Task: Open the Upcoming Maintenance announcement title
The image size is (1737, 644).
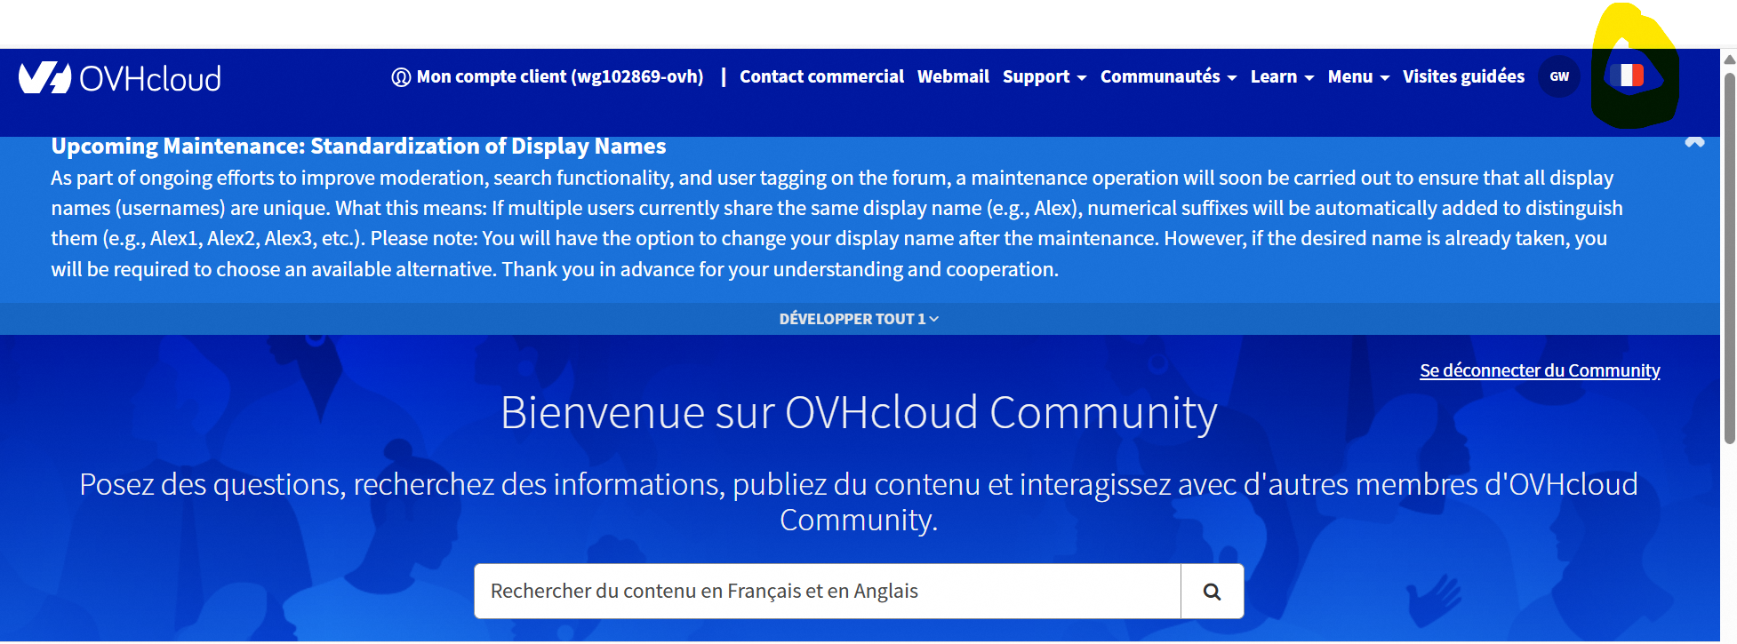Action: pyautogui.click(x=358, y=147)
